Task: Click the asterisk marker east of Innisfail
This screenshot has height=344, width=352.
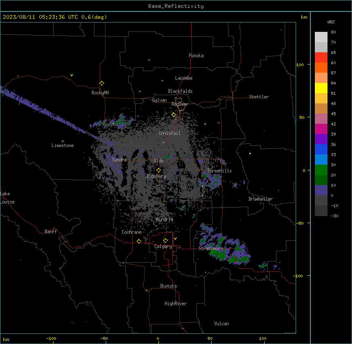Action: (205, 124)
